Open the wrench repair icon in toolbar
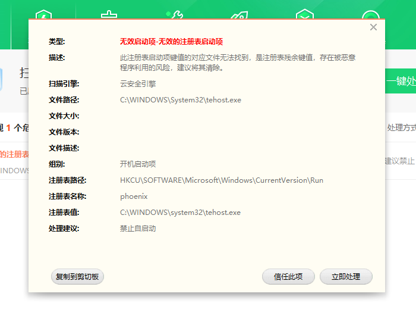Screen dimensions: 416x309 click(175, 15)
